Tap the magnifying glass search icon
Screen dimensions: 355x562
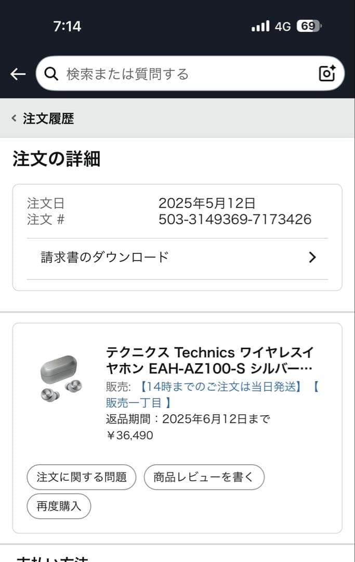(x=51, y=73)
